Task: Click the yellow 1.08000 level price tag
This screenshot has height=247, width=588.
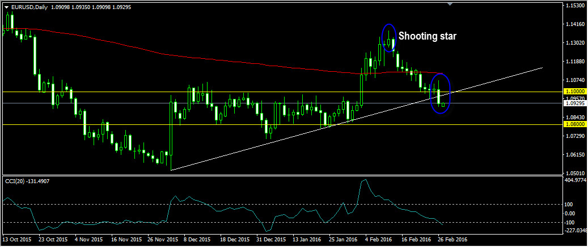Action: point(575,124)
